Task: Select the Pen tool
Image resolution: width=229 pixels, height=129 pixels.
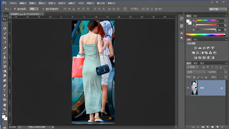Action: 5,85
